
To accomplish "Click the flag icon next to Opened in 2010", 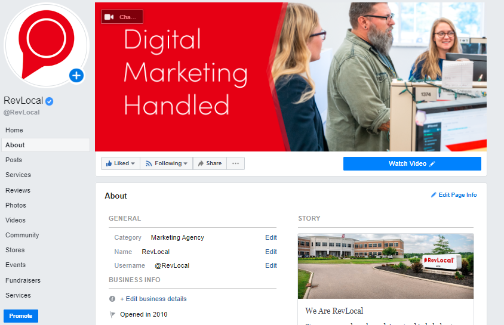I will click(112, 314).
